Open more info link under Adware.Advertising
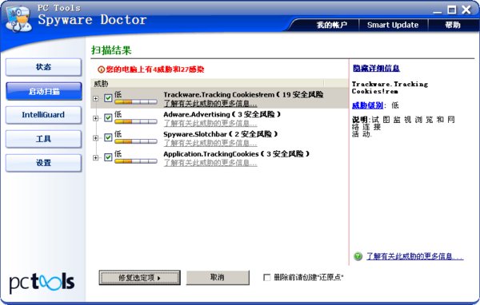This screenshot has height=305, width=480. tap(210, 124)
